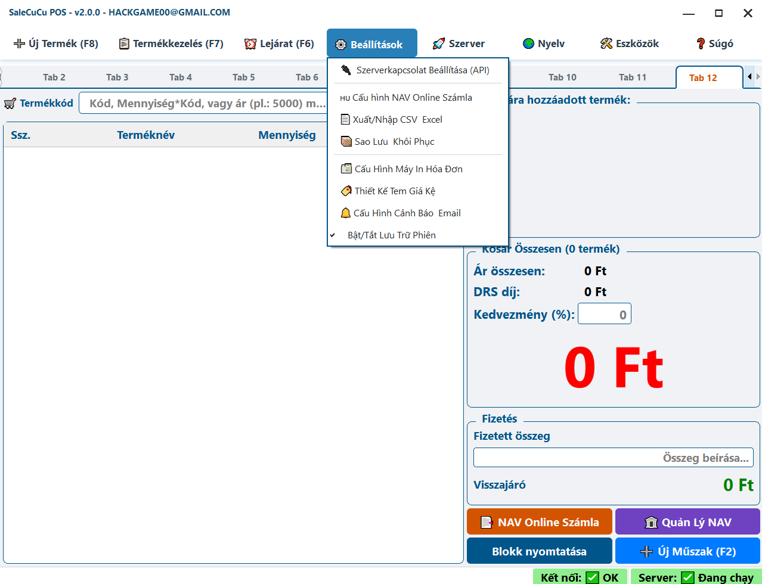Image resolution: width=762 pixels, height=584 pixels.
Task: Click the tools icon of Eszközök
Action: (x=606, y=44)
